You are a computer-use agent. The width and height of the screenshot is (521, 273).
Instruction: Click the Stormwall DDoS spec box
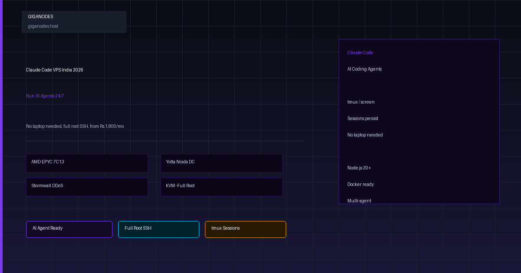coord(87,187)
